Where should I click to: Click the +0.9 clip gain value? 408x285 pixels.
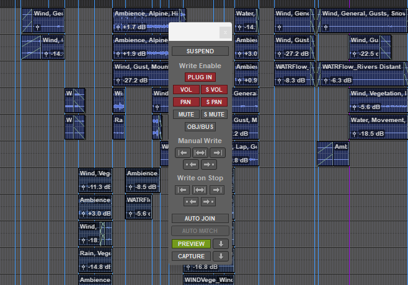click(251, 81)
